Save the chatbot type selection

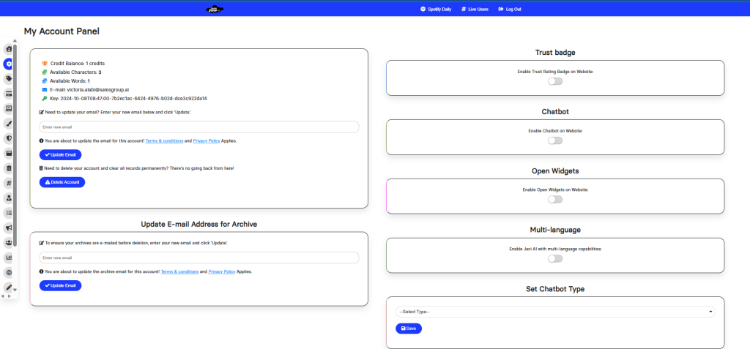pyautogui.click(x=409, y=329)
